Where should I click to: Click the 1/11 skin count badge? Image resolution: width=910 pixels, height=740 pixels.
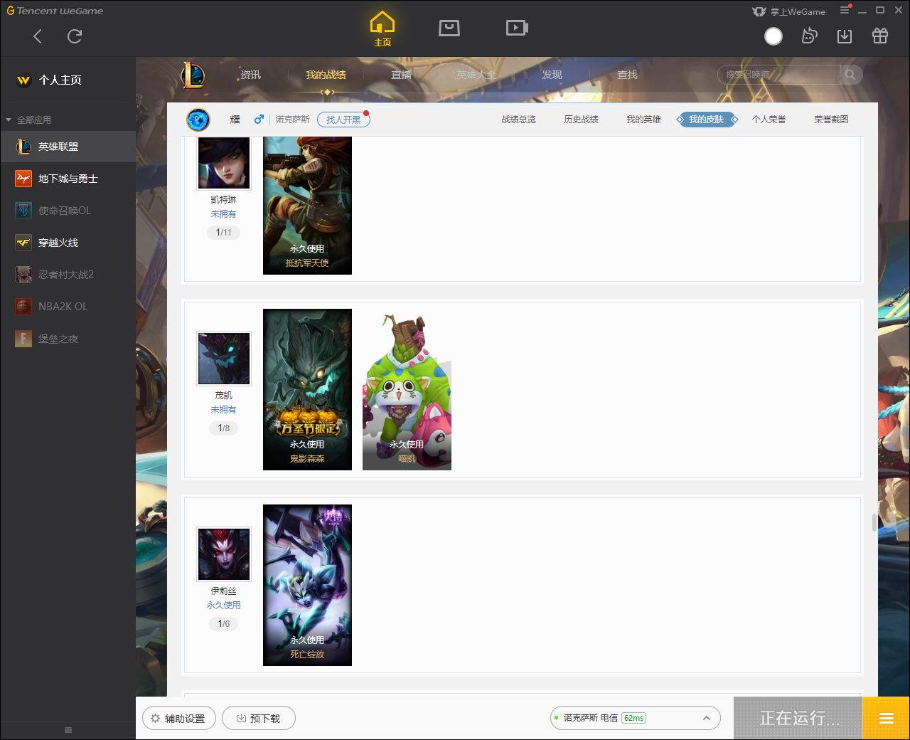pyautogui.click(x=224, y=233)
